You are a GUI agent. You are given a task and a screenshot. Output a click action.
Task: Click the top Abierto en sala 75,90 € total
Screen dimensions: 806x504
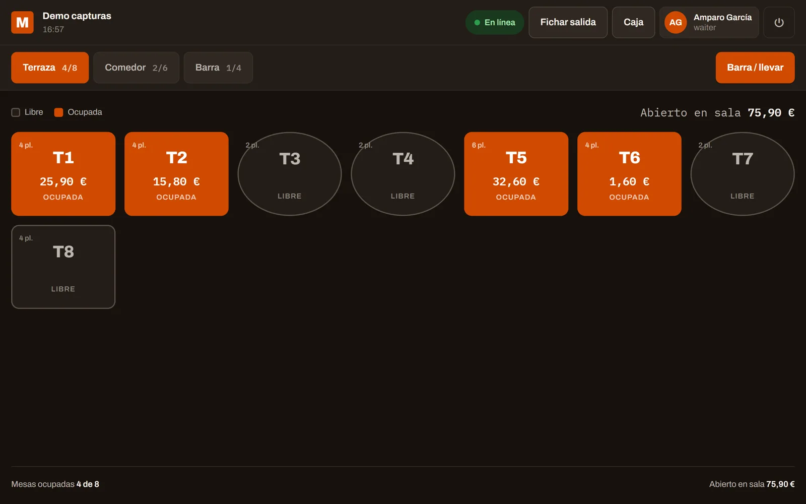(717, 112)
